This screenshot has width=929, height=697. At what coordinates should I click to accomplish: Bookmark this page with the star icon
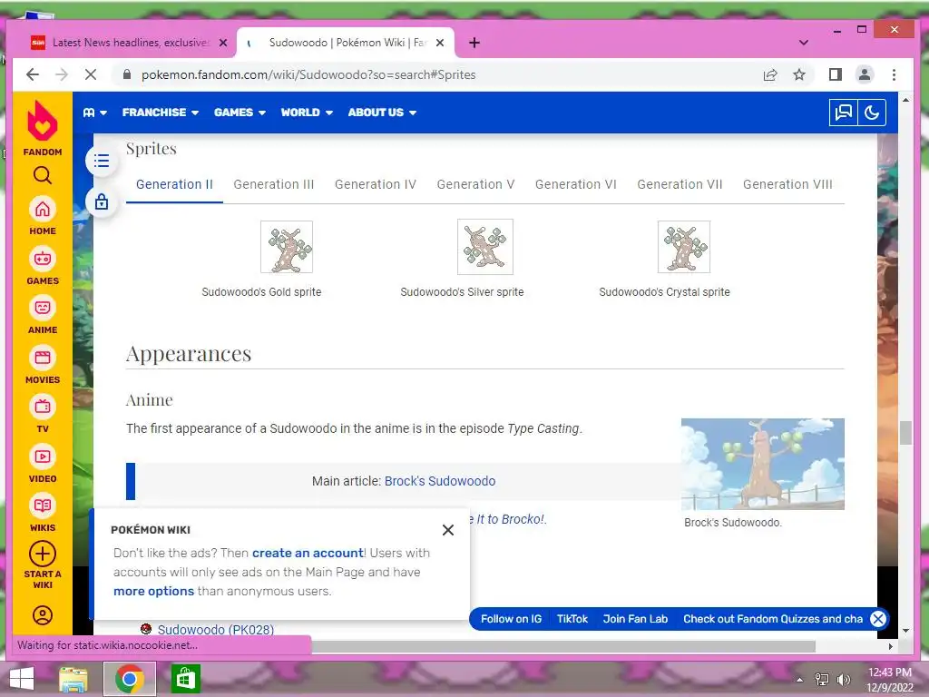click(799, 74)
